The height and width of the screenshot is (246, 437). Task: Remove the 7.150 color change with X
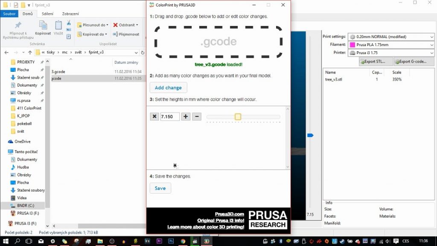click(154, 117)
